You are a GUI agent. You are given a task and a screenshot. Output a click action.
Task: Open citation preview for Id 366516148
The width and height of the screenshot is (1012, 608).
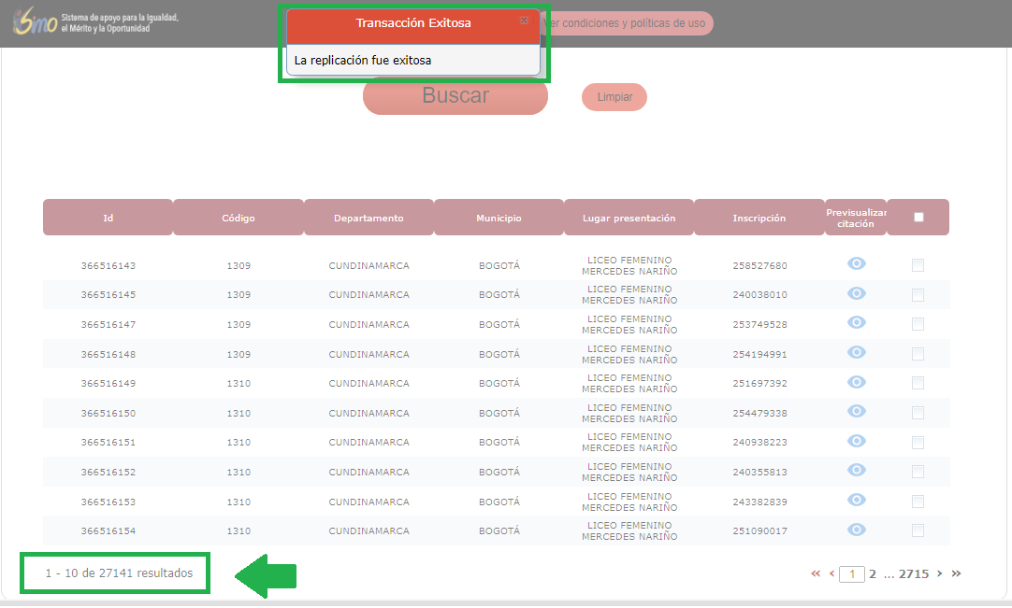[x=856, y=353]
